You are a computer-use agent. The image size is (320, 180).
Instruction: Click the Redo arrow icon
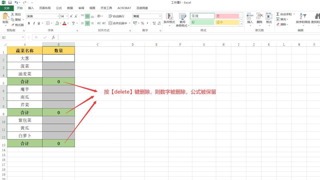click(24, 2)
